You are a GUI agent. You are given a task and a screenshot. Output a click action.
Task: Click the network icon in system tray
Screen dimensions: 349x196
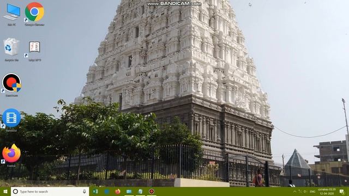[300, 192]
